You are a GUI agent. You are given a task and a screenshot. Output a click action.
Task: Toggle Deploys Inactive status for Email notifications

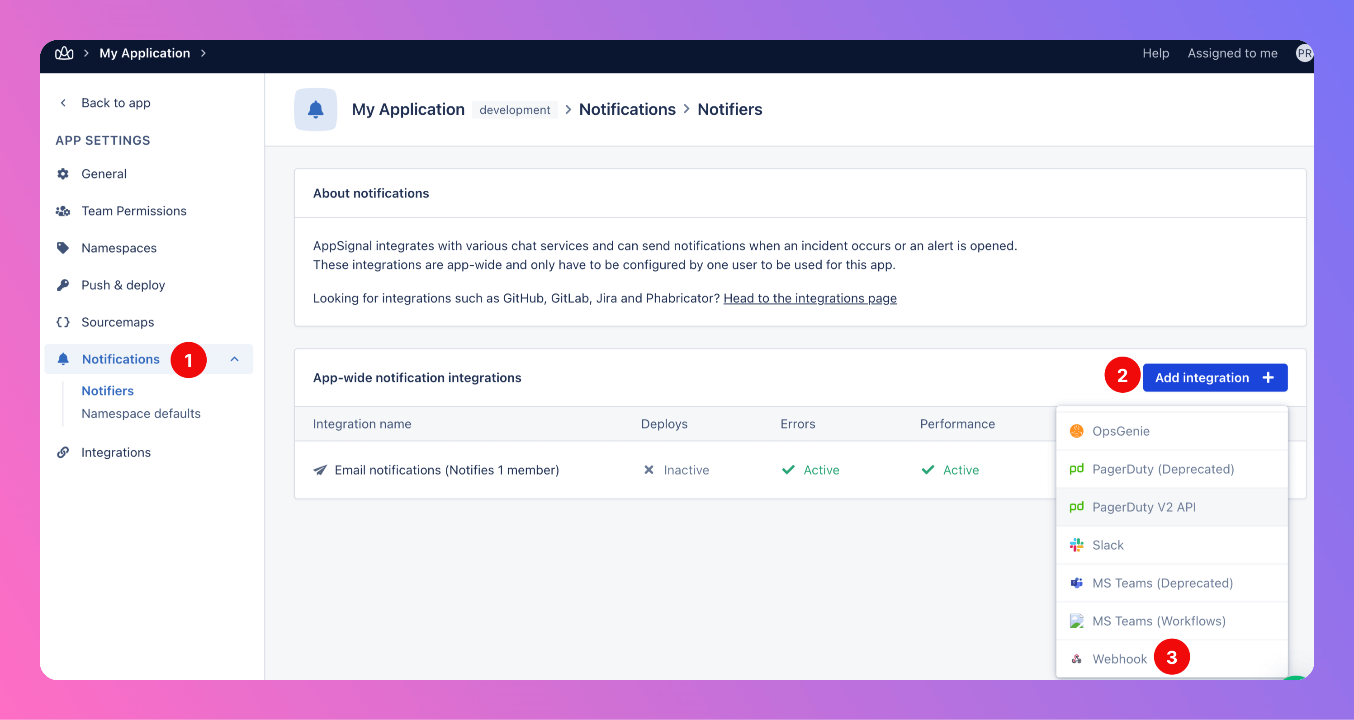click(x=676, y=470)
